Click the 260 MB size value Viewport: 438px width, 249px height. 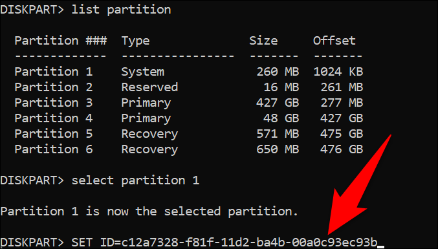tap(278, 72)
